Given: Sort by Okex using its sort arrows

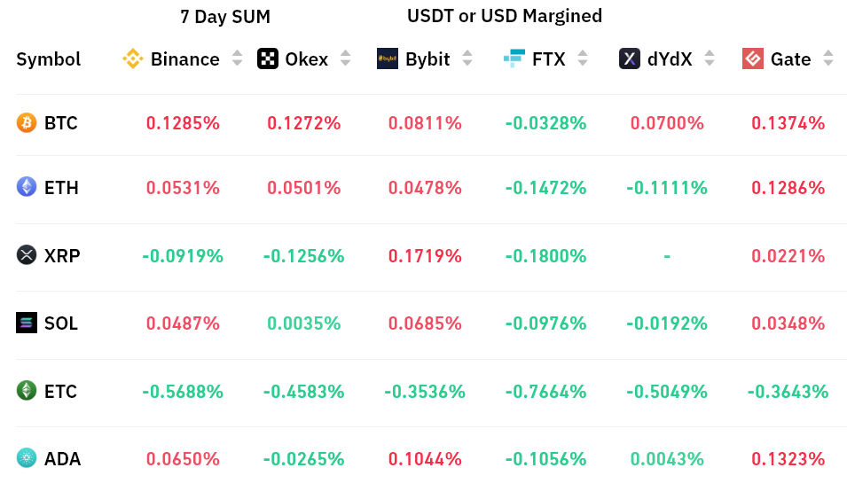Looking at the screenshot, I should pyautogui.click(x=346, y=58).
